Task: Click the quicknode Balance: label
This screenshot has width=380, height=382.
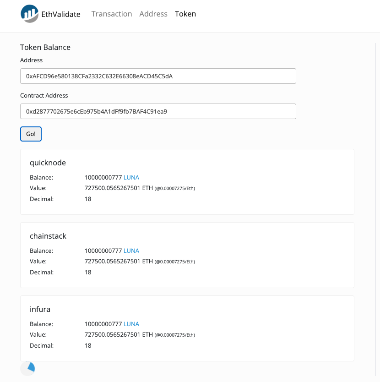Action: (x=41, y=177)
